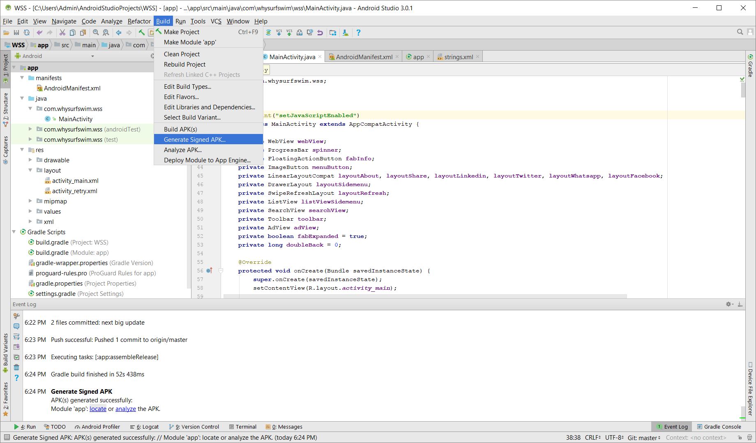Toggle read-only lock icon in status bar
The image size is (756, 443).
[x=740, y=438]
